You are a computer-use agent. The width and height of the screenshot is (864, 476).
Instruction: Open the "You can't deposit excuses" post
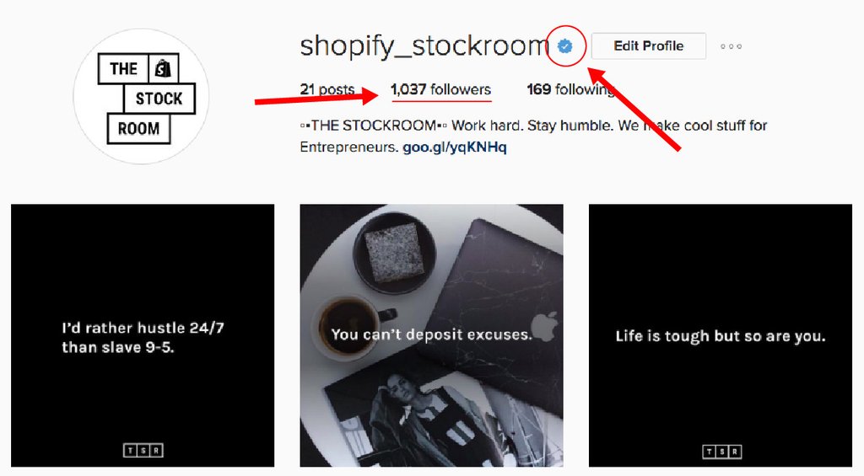pyautogui.click(x=431, y=335)
